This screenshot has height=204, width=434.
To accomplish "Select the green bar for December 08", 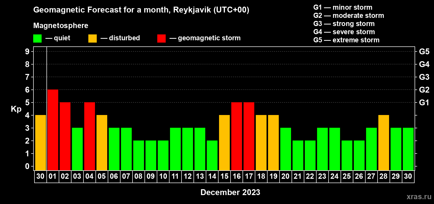I will tap(139, 155).
